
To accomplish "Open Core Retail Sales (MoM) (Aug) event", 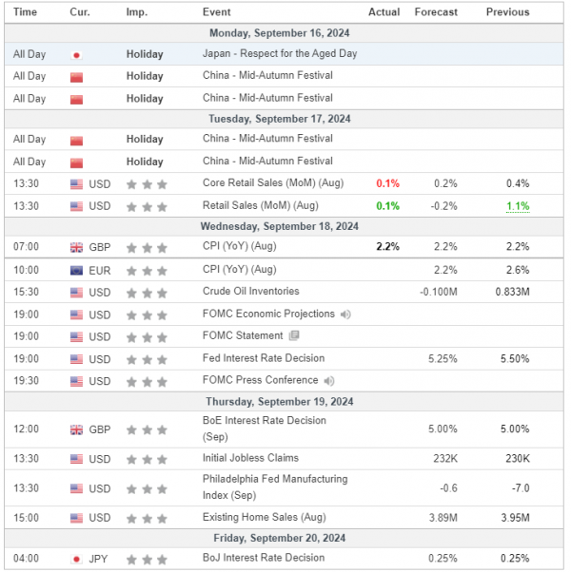I will (273, 182).
